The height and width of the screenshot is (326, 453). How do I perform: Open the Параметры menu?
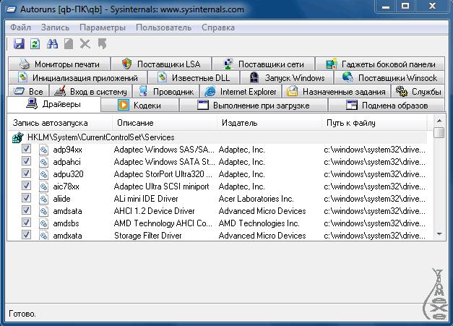point(103,27)
